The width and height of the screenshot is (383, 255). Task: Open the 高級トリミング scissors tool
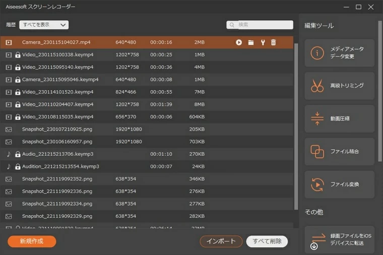click(340, 86)
